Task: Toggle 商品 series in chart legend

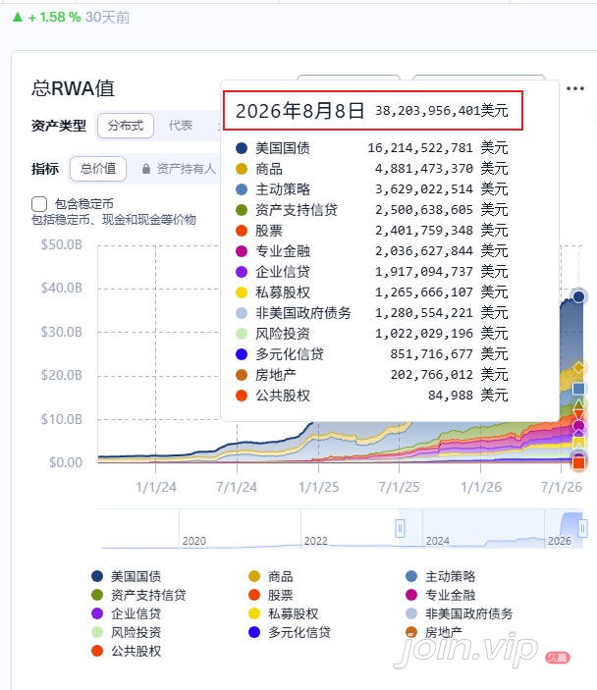Action: (270, 576)
